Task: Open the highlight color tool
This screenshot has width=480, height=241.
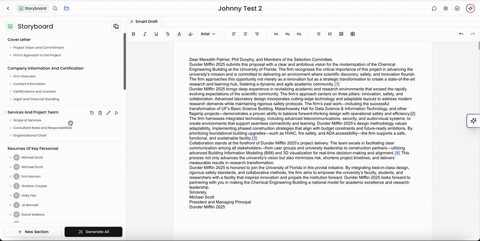Action: point(190,34)
